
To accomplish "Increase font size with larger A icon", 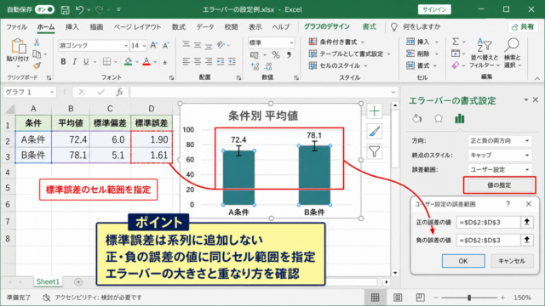I will 154,45.
